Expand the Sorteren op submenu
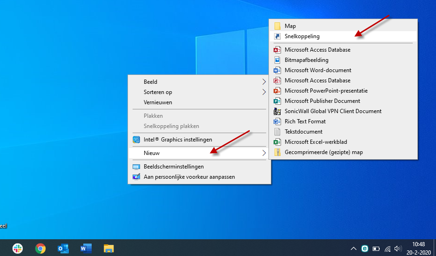Viewport: 436px width, 256px height. click(x=199, y=92)
